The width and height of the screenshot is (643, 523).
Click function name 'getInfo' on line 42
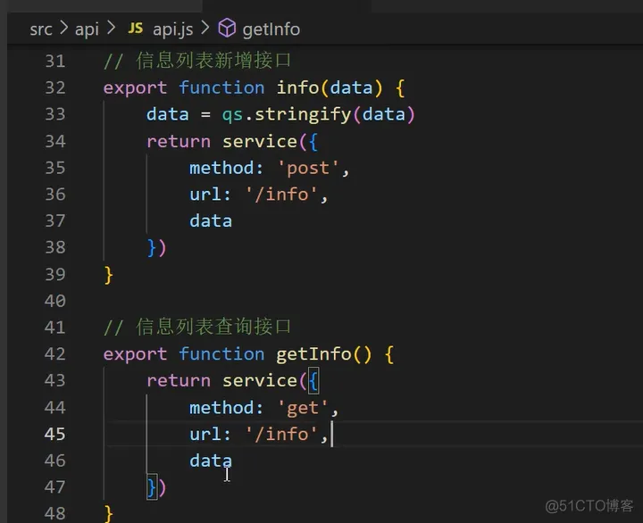(313, 353)
